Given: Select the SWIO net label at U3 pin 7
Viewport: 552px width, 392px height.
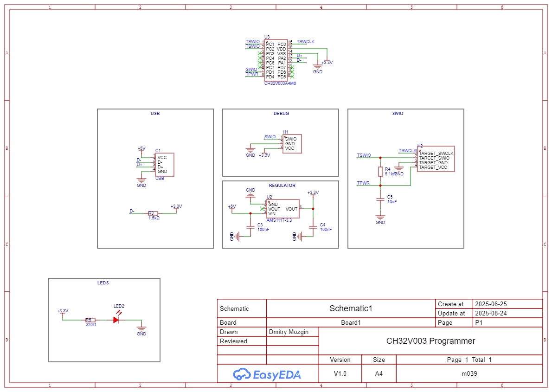Looking at the screenshot, I should point(251,70).
